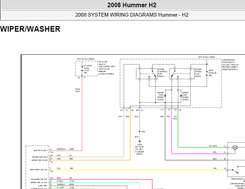Click the "PPL" label below connector J1
245x189 pixels.
point(168,117)
